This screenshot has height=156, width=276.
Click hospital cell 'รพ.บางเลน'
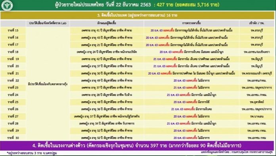(x=257, y=116)
